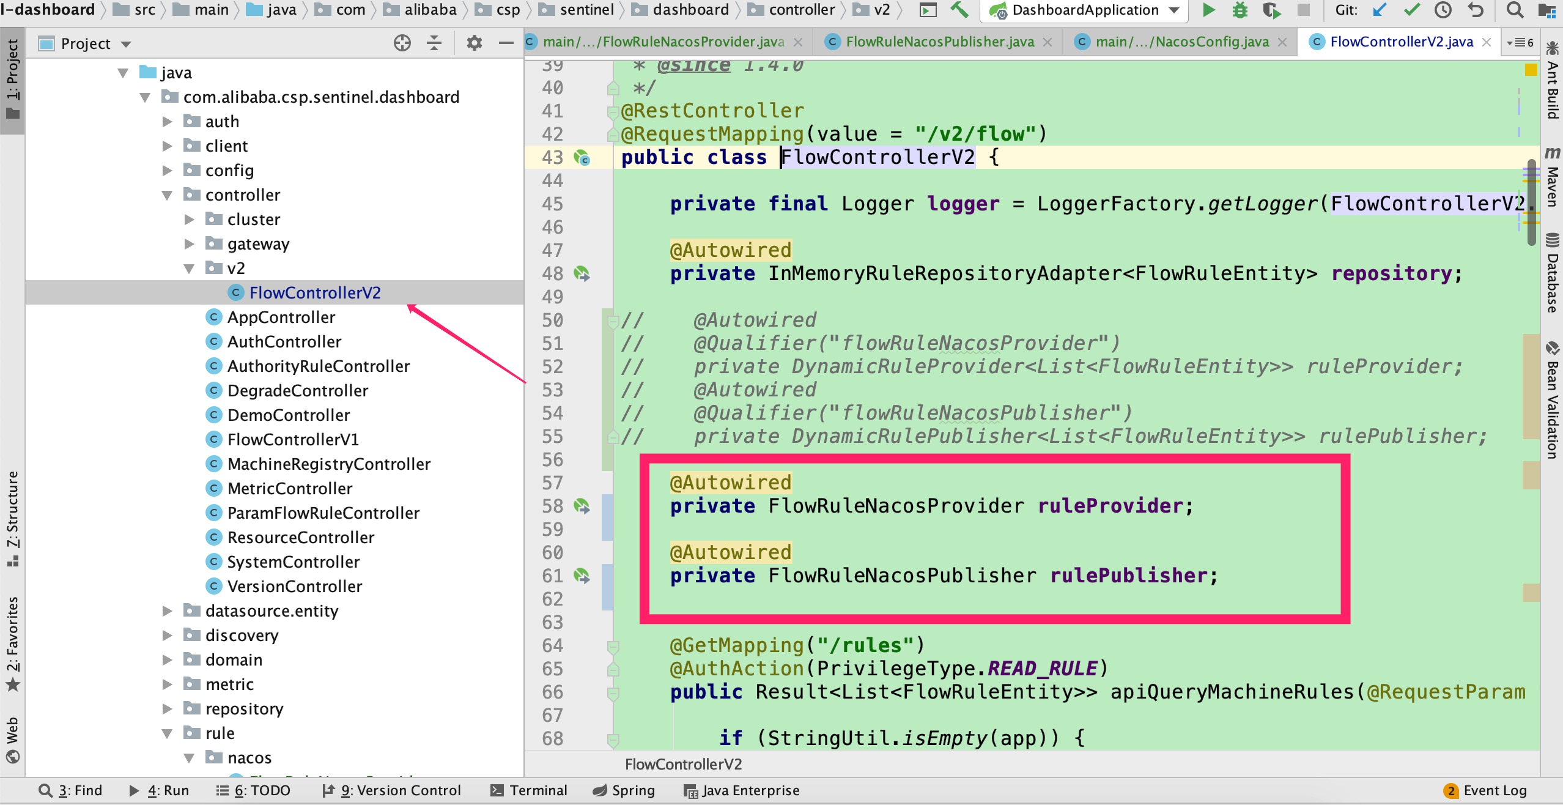
Task: Open the Database tool window
Action: 1552,273
